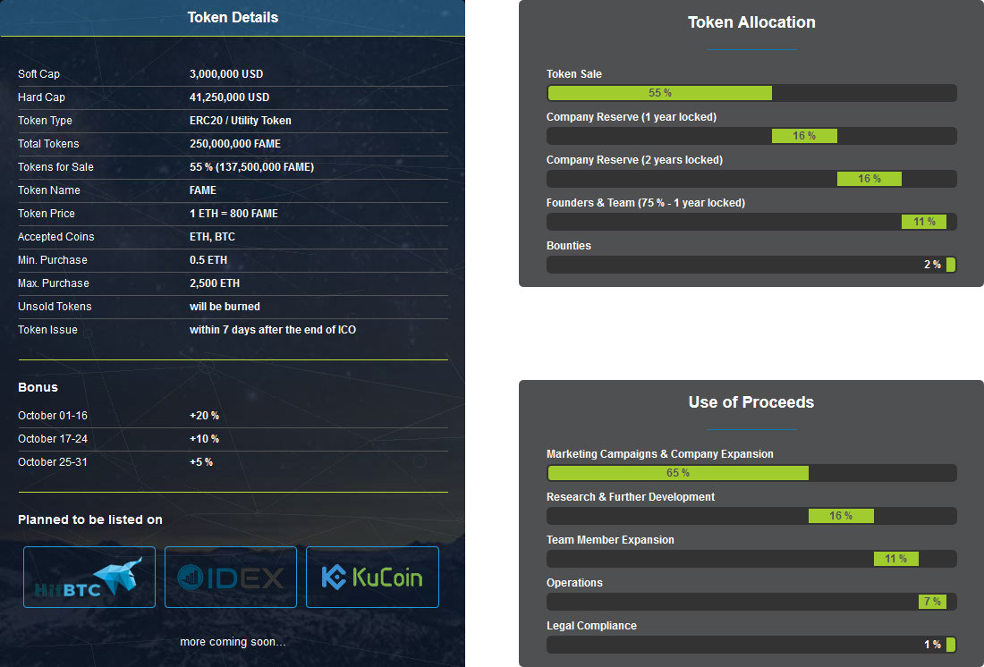Image resolution: width=984 pixels, height=667 pixels.
Task: Click the Token Allocation panel title
Action: click(x=751, y=22)
